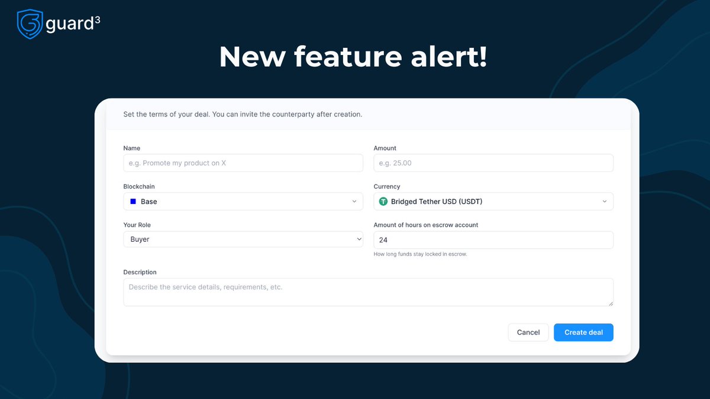Click the "Set the terms of your deal" text
The height and width of the screenshot is (399, 710).
(243, 114)
